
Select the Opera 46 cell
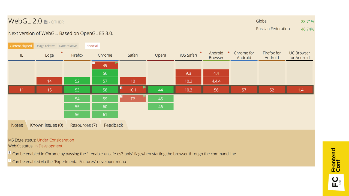coord(161,106)
